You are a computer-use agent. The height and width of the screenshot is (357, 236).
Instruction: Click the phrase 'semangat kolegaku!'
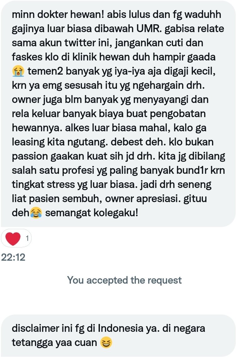(92, 213)
